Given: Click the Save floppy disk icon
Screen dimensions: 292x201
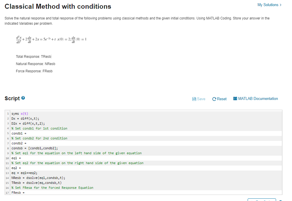Looking at the screenshot, I should click(x=194, y=99).
